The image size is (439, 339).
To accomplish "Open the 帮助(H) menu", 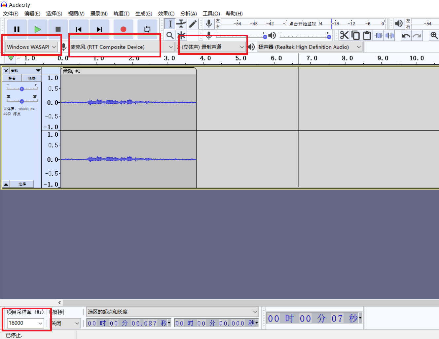I will coord(234,14).
